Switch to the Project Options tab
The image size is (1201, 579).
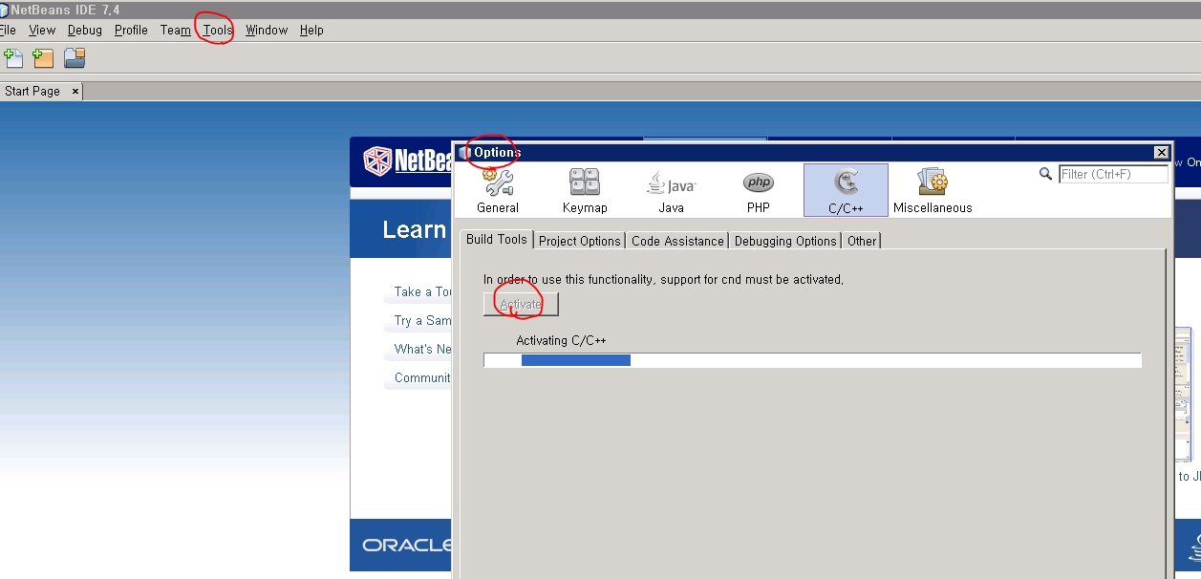580,241
